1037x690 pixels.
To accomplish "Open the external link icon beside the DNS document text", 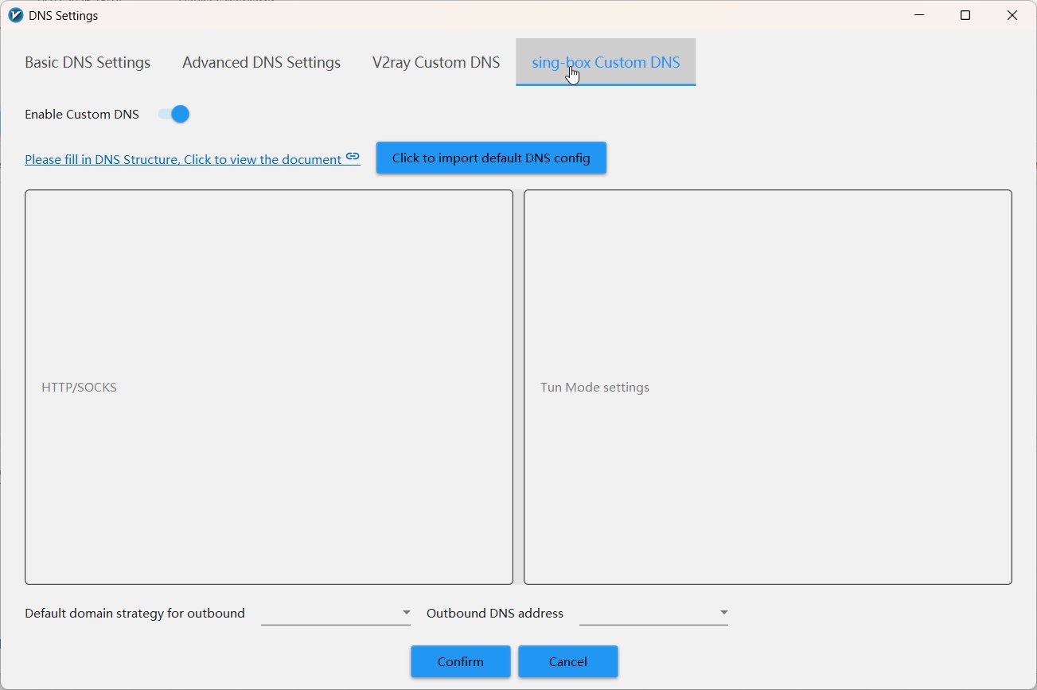I will click(353, 158).
